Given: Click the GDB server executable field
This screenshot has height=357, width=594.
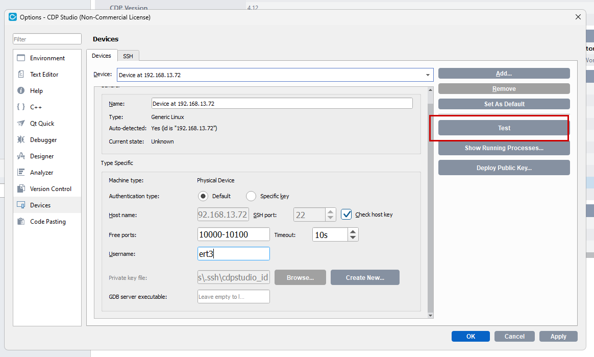Looking at the screenshot, I should click(x=233, y=296).
